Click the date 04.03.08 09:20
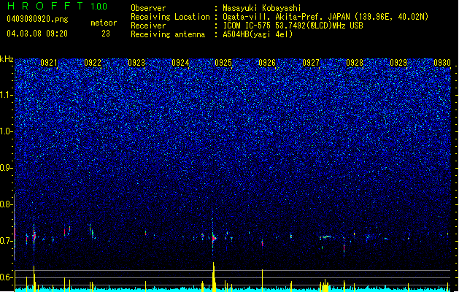The image size is (459, 292). tap(37, 34)
